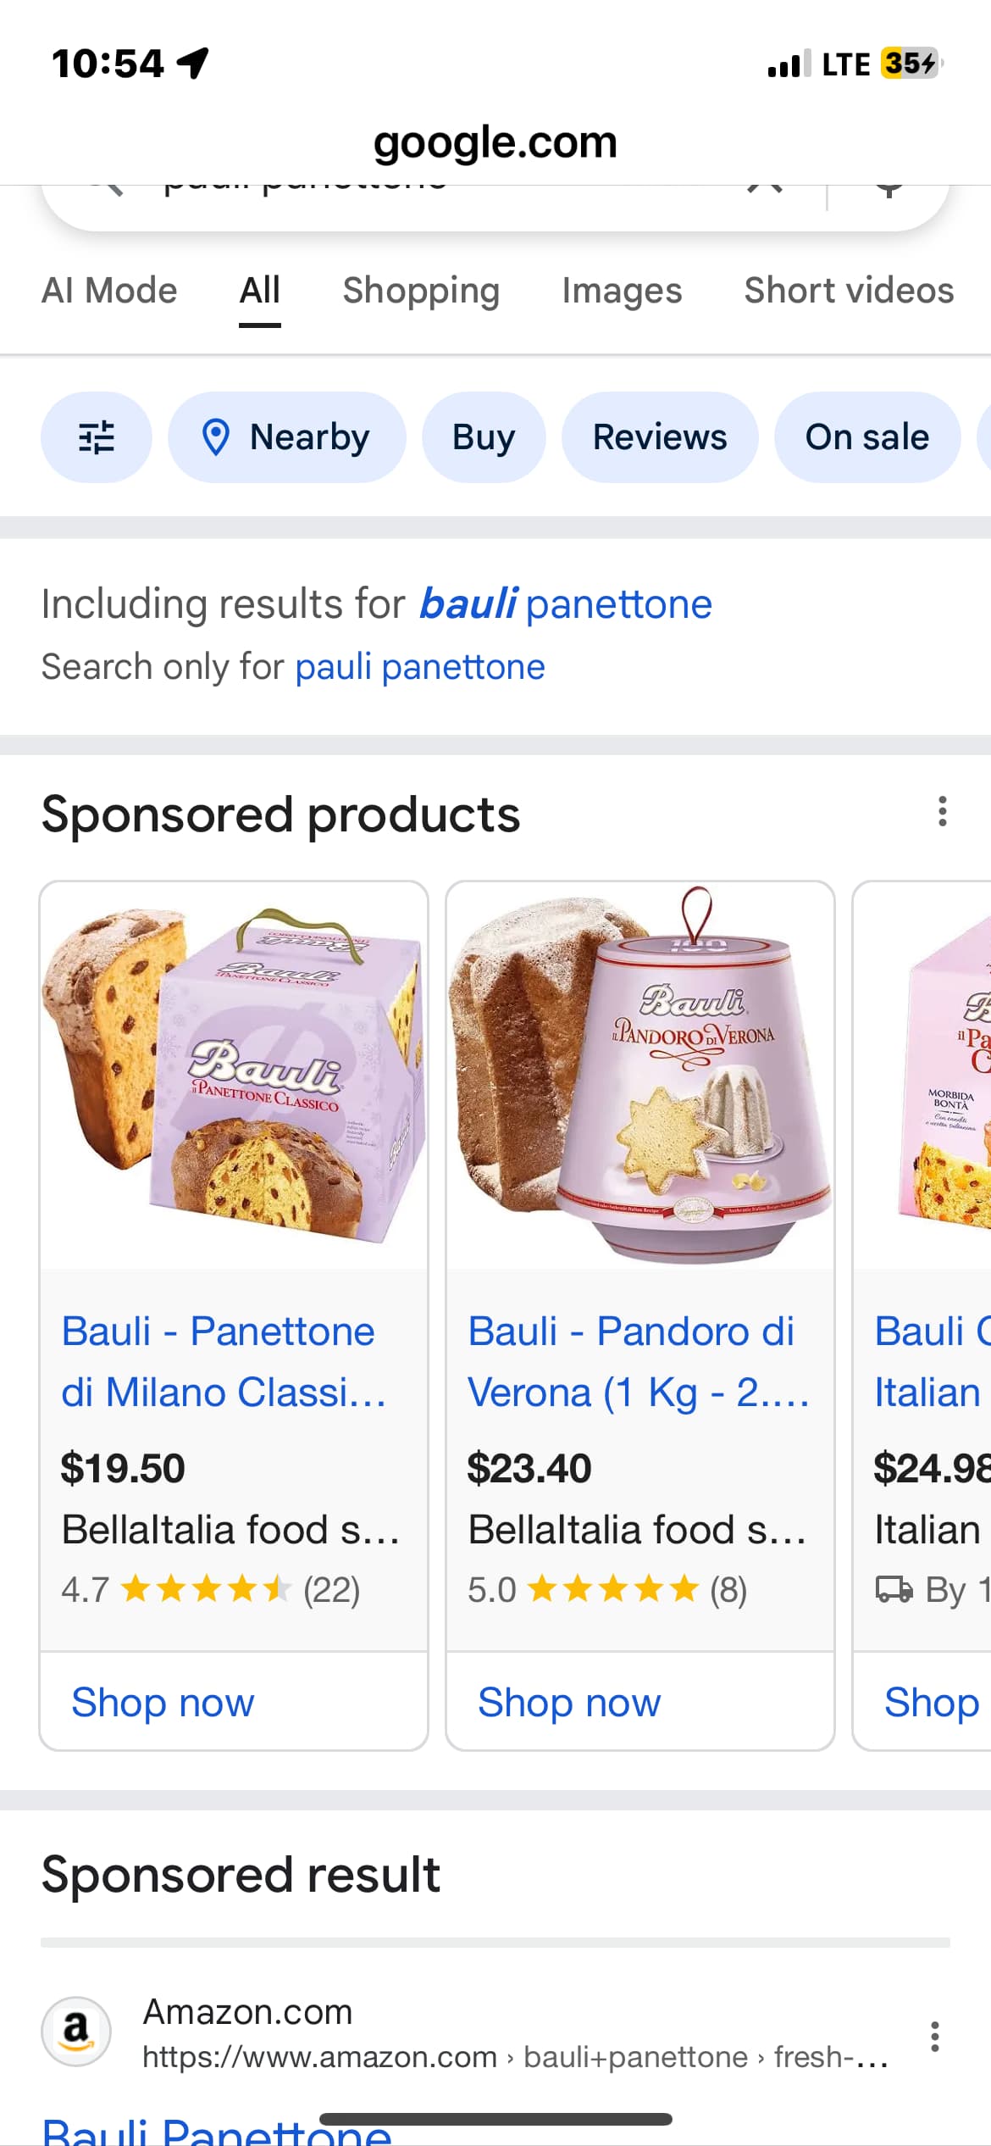Switch to the Images tab
This screenshot has width=991, height=2146.
pyautogui.click(x=622, y=291)
